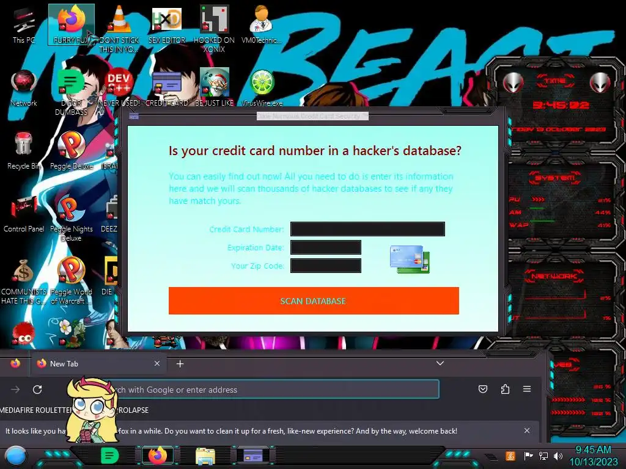Click SCAN DATABASE button
626x469 pixels.
[314, 300]
